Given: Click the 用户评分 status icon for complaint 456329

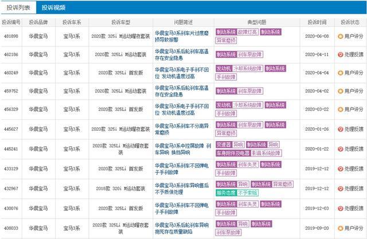Looking at the screenshot, I should pyautogui.click(x=340, y=109).
